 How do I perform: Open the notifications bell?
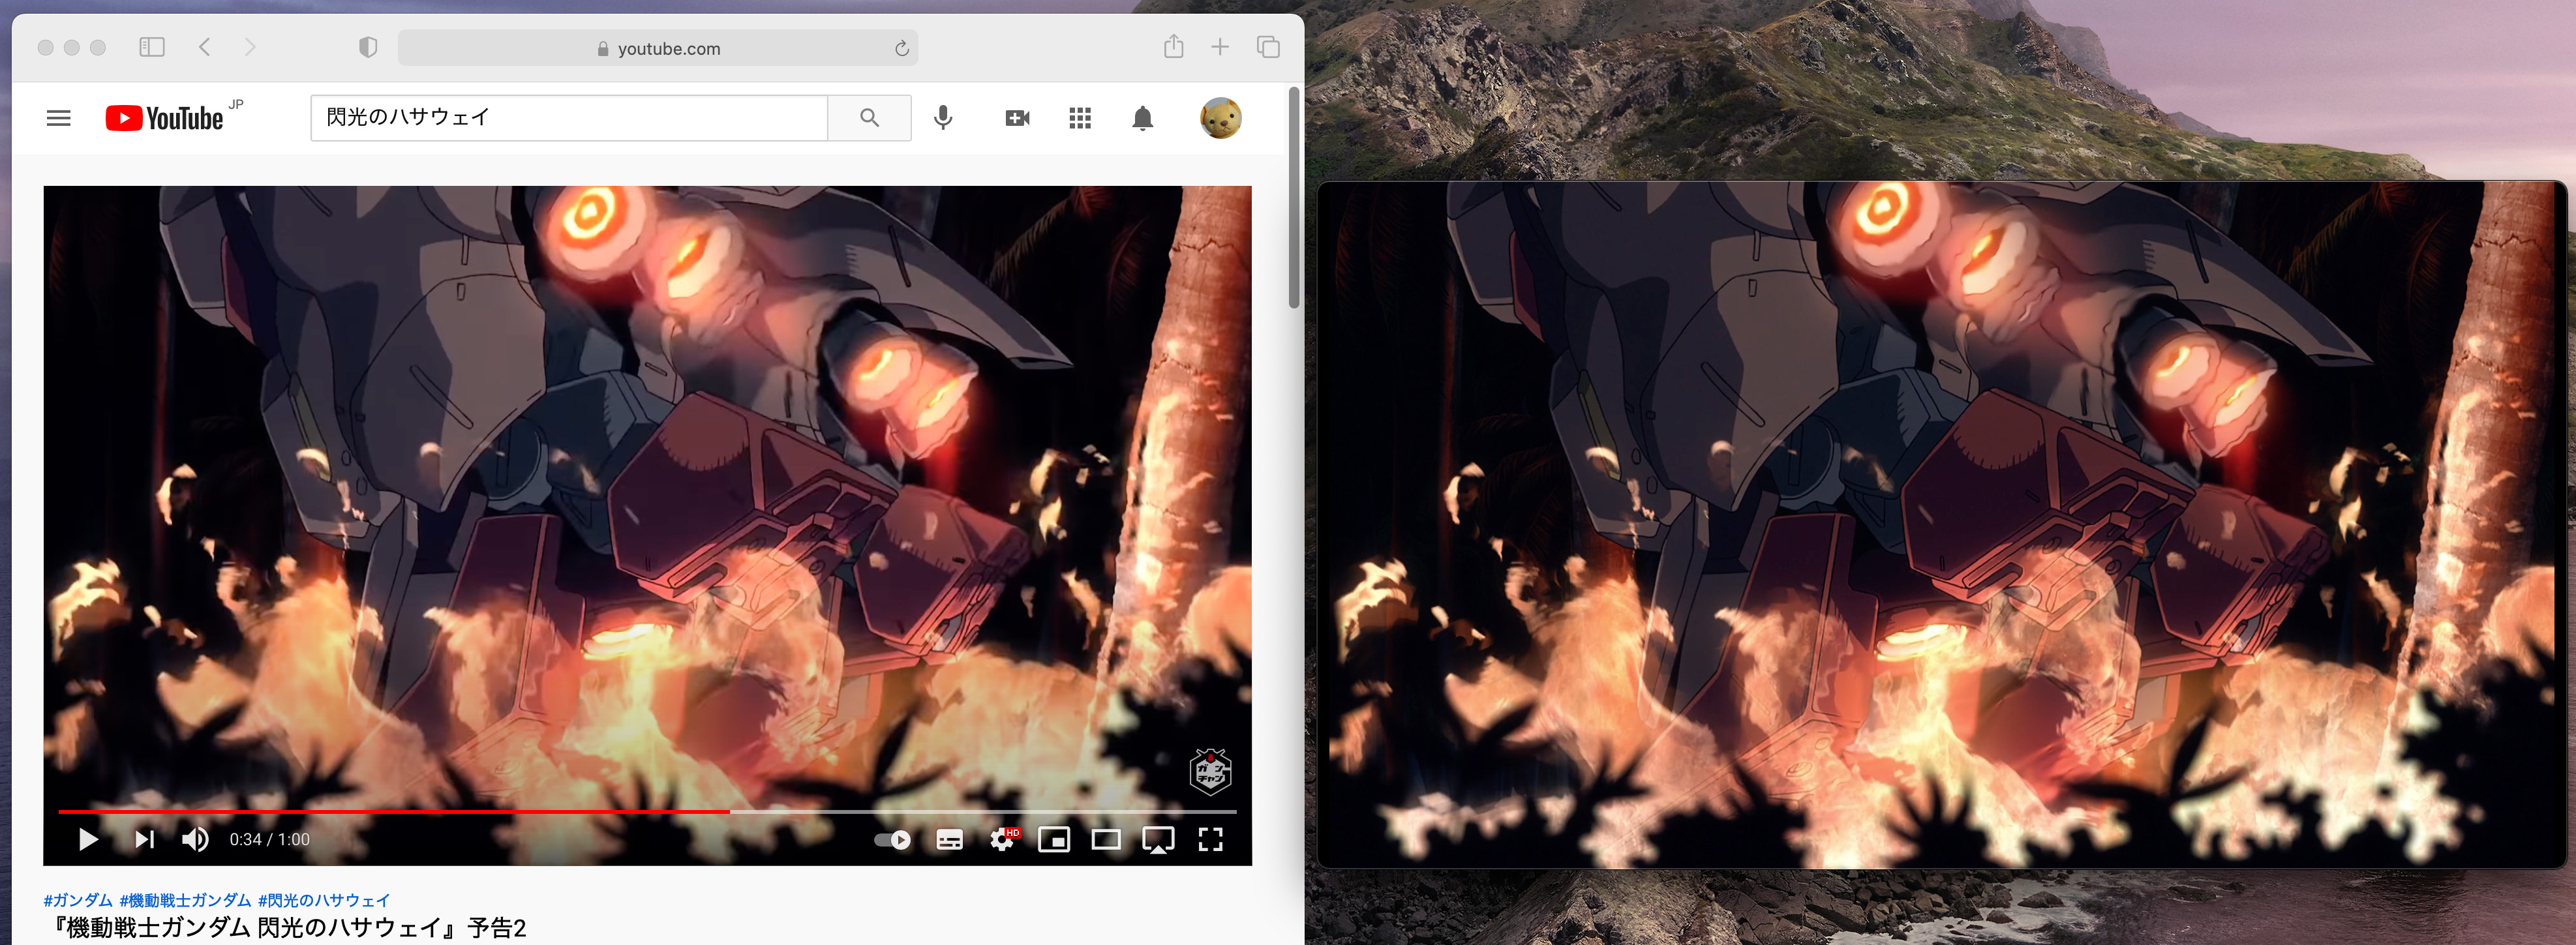click(x=1142, y=118)
